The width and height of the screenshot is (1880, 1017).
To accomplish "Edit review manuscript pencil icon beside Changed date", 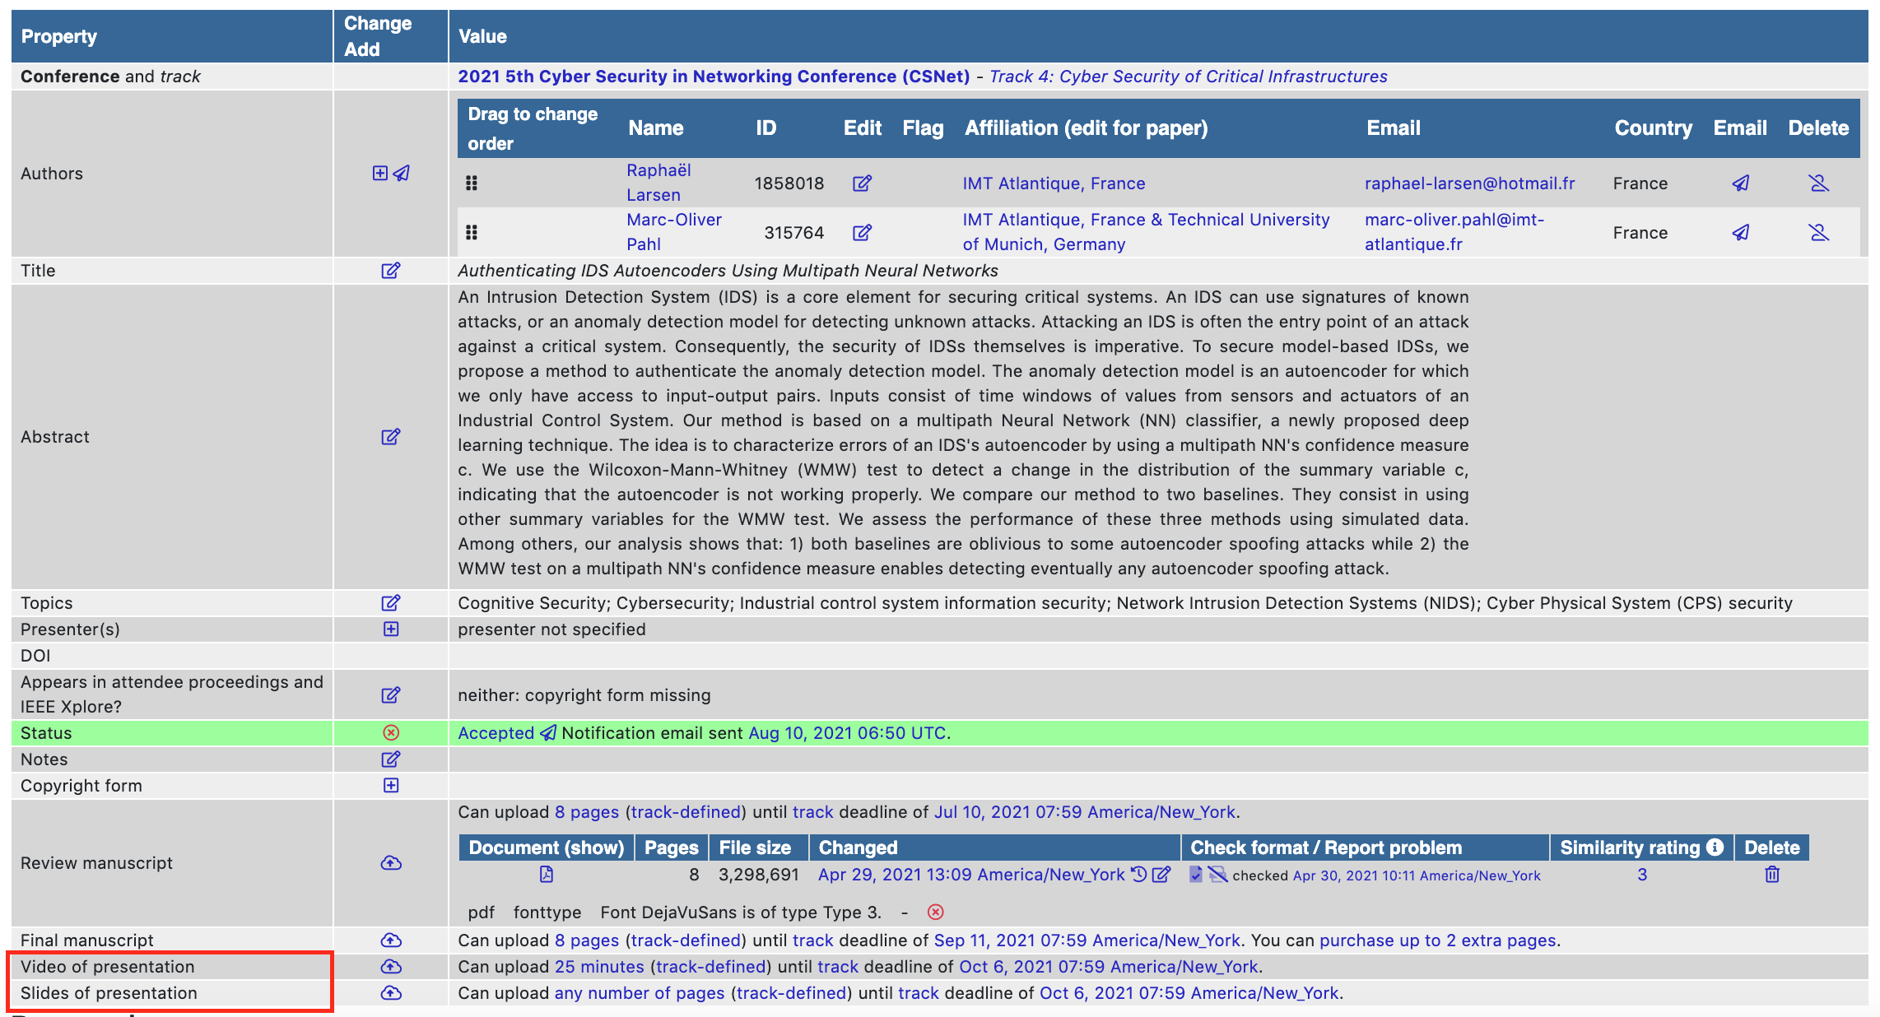I will [x=1161, y=874].
